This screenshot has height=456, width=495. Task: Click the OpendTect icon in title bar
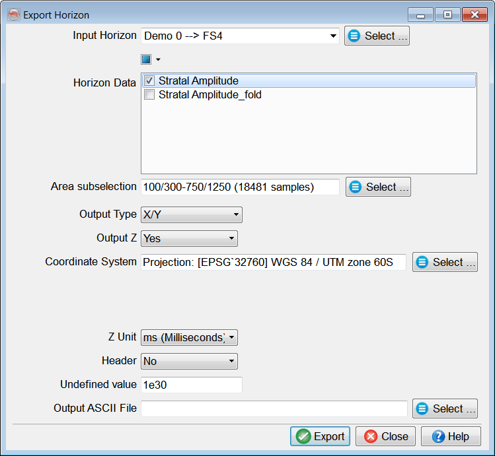coord(13,15)
